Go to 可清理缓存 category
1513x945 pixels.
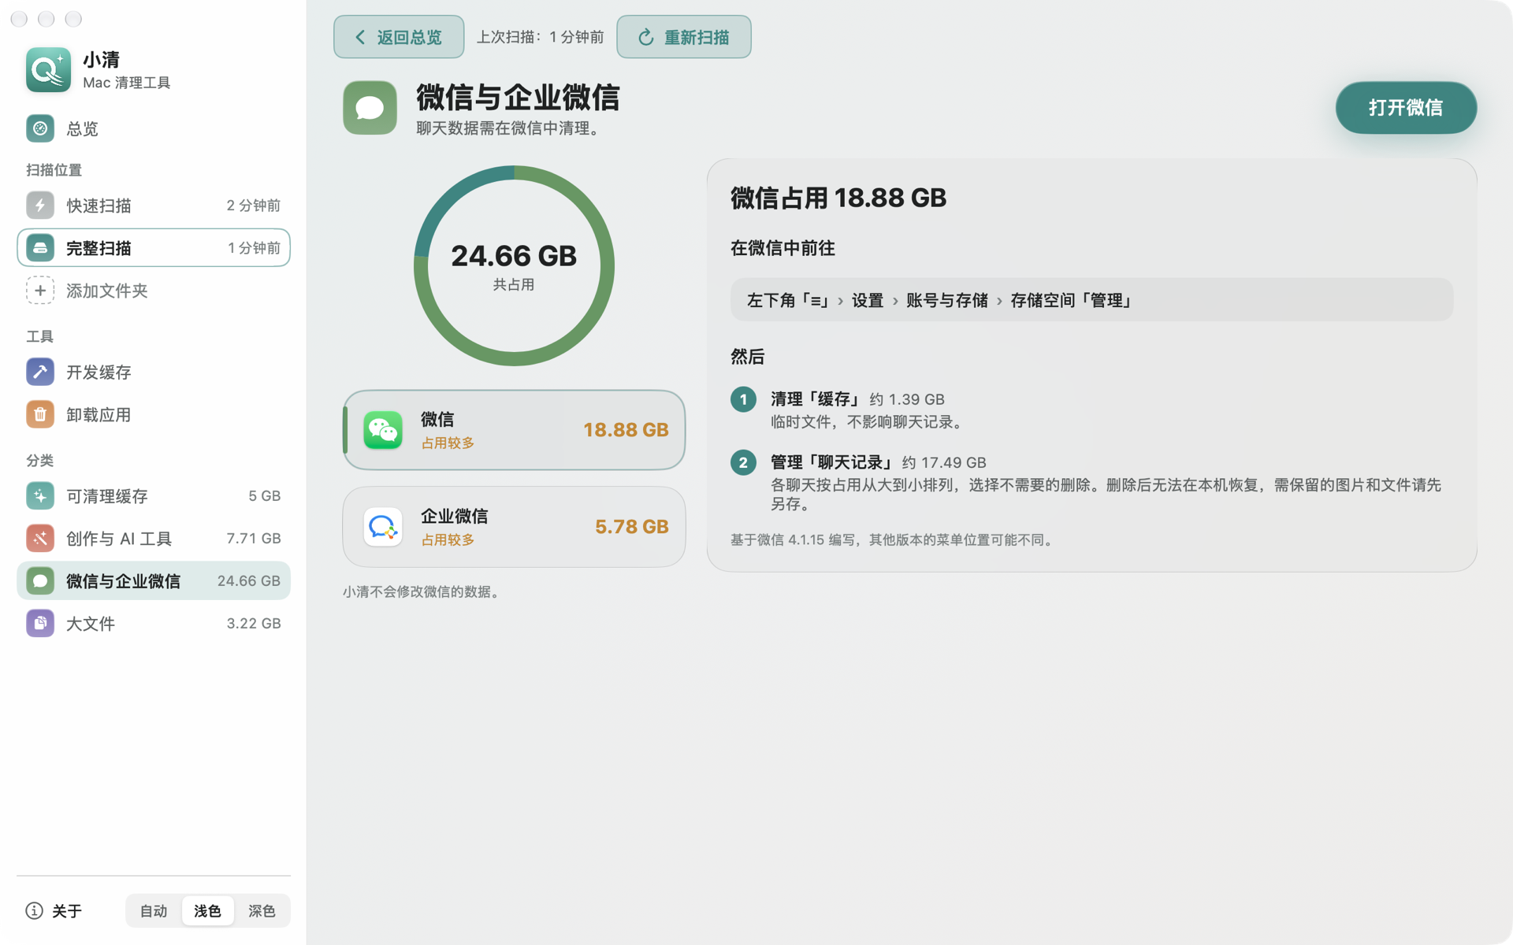pyautogui.click(x=154, y=496)
